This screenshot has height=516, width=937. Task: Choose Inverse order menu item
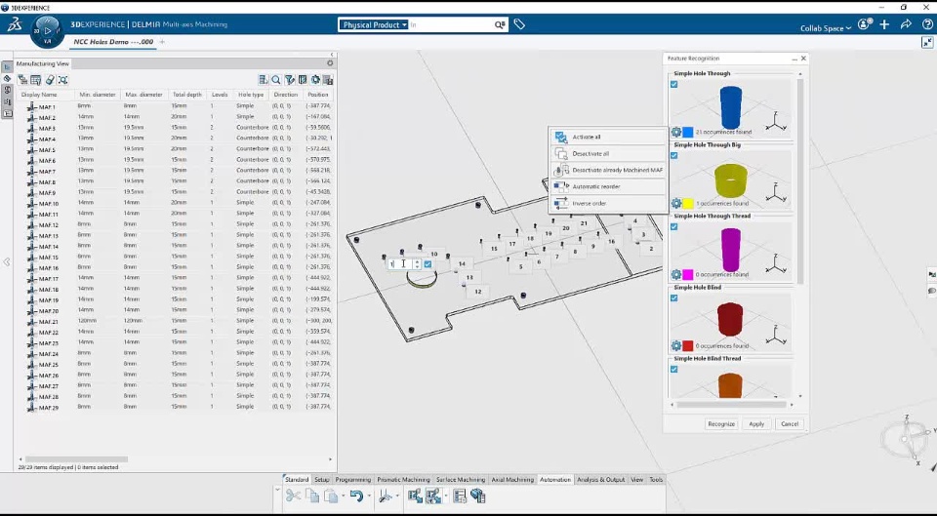[608, 204]
